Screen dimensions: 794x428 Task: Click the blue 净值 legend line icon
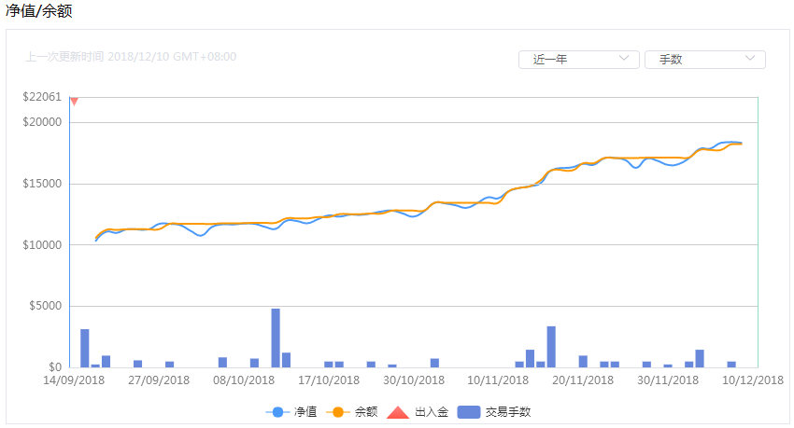(x=277, y=411)
